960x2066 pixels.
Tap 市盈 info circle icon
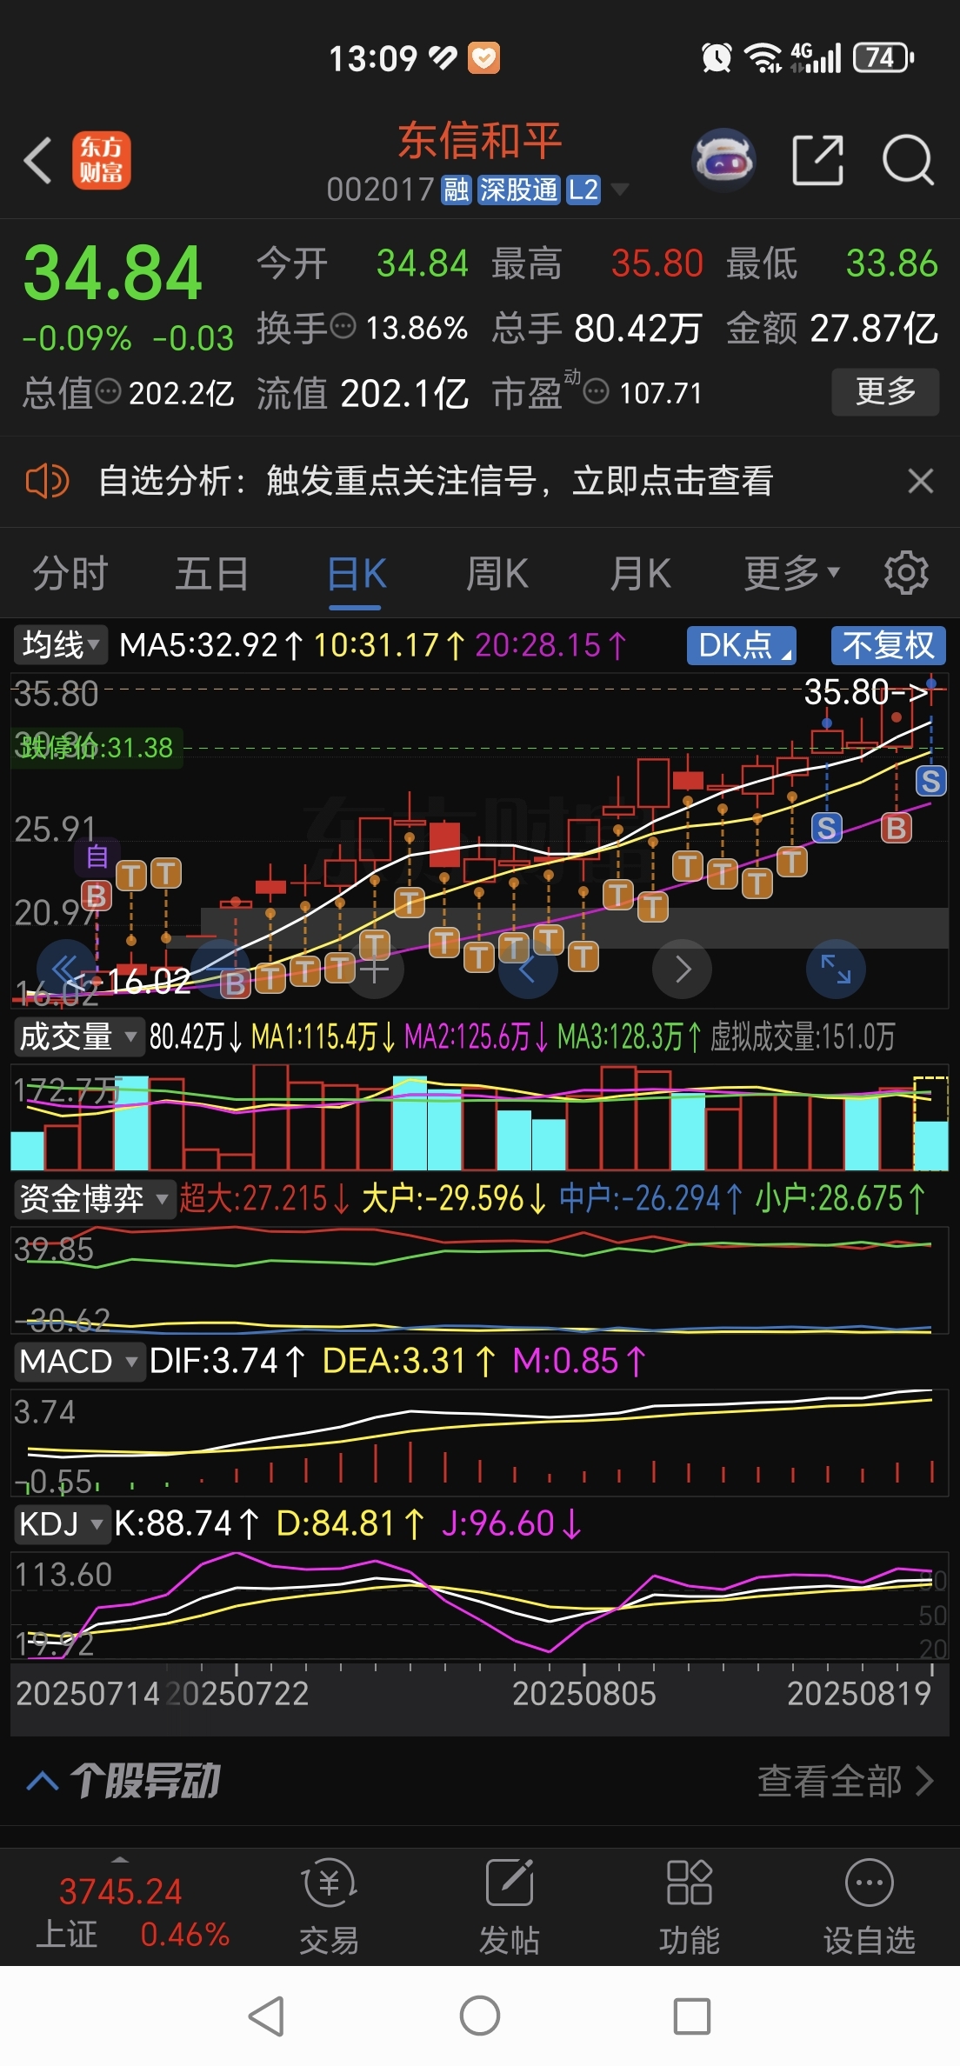click(x=596, y=392)
